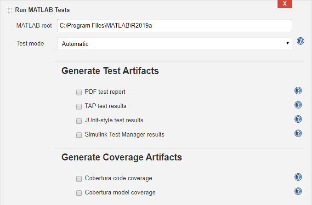This screenshot has width=312, height=205.
Task: Click into the MATLAB root path field
Action: click(x=174, y=25)
